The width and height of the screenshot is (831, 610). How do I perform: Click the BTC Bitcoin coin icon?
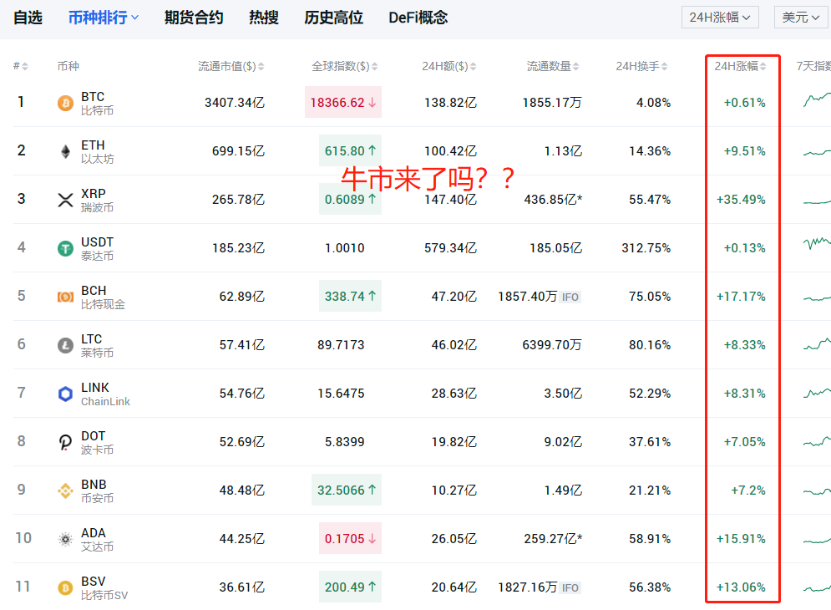(x=64, y=103)
